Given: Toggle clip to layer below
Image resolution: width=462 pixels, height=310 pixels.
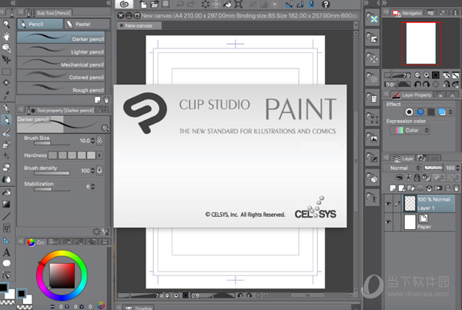Looking at the screenshot, I should point(399,177).
